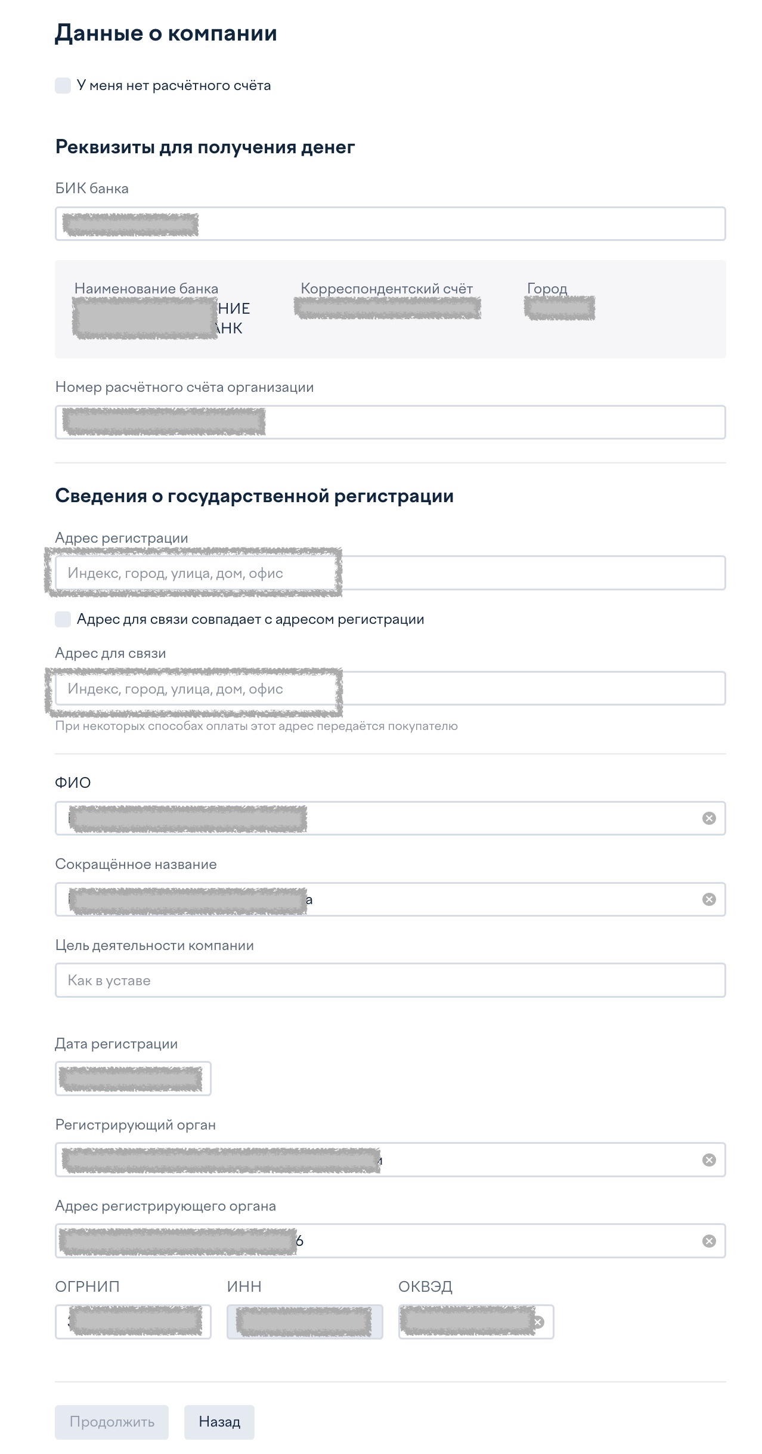Click the ФИО text field
This screenshot has height=1454, width=762.
click(391, 818)
